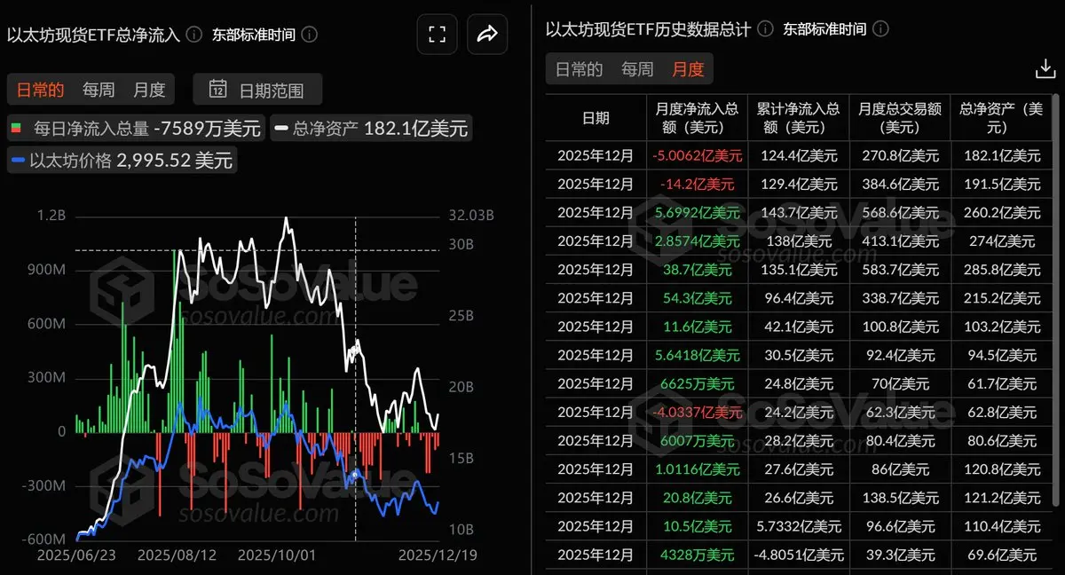Click the 20.8亿美元 cell
This screenshot has height=575, width=1065.
click(697, 498)
